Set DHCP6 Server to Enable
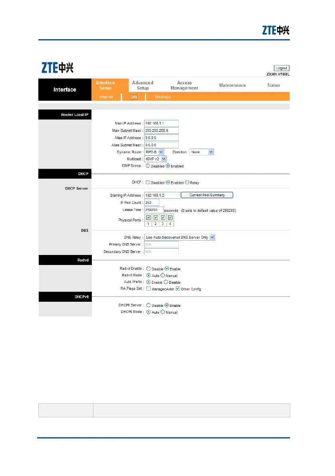 tap(167, 305)
